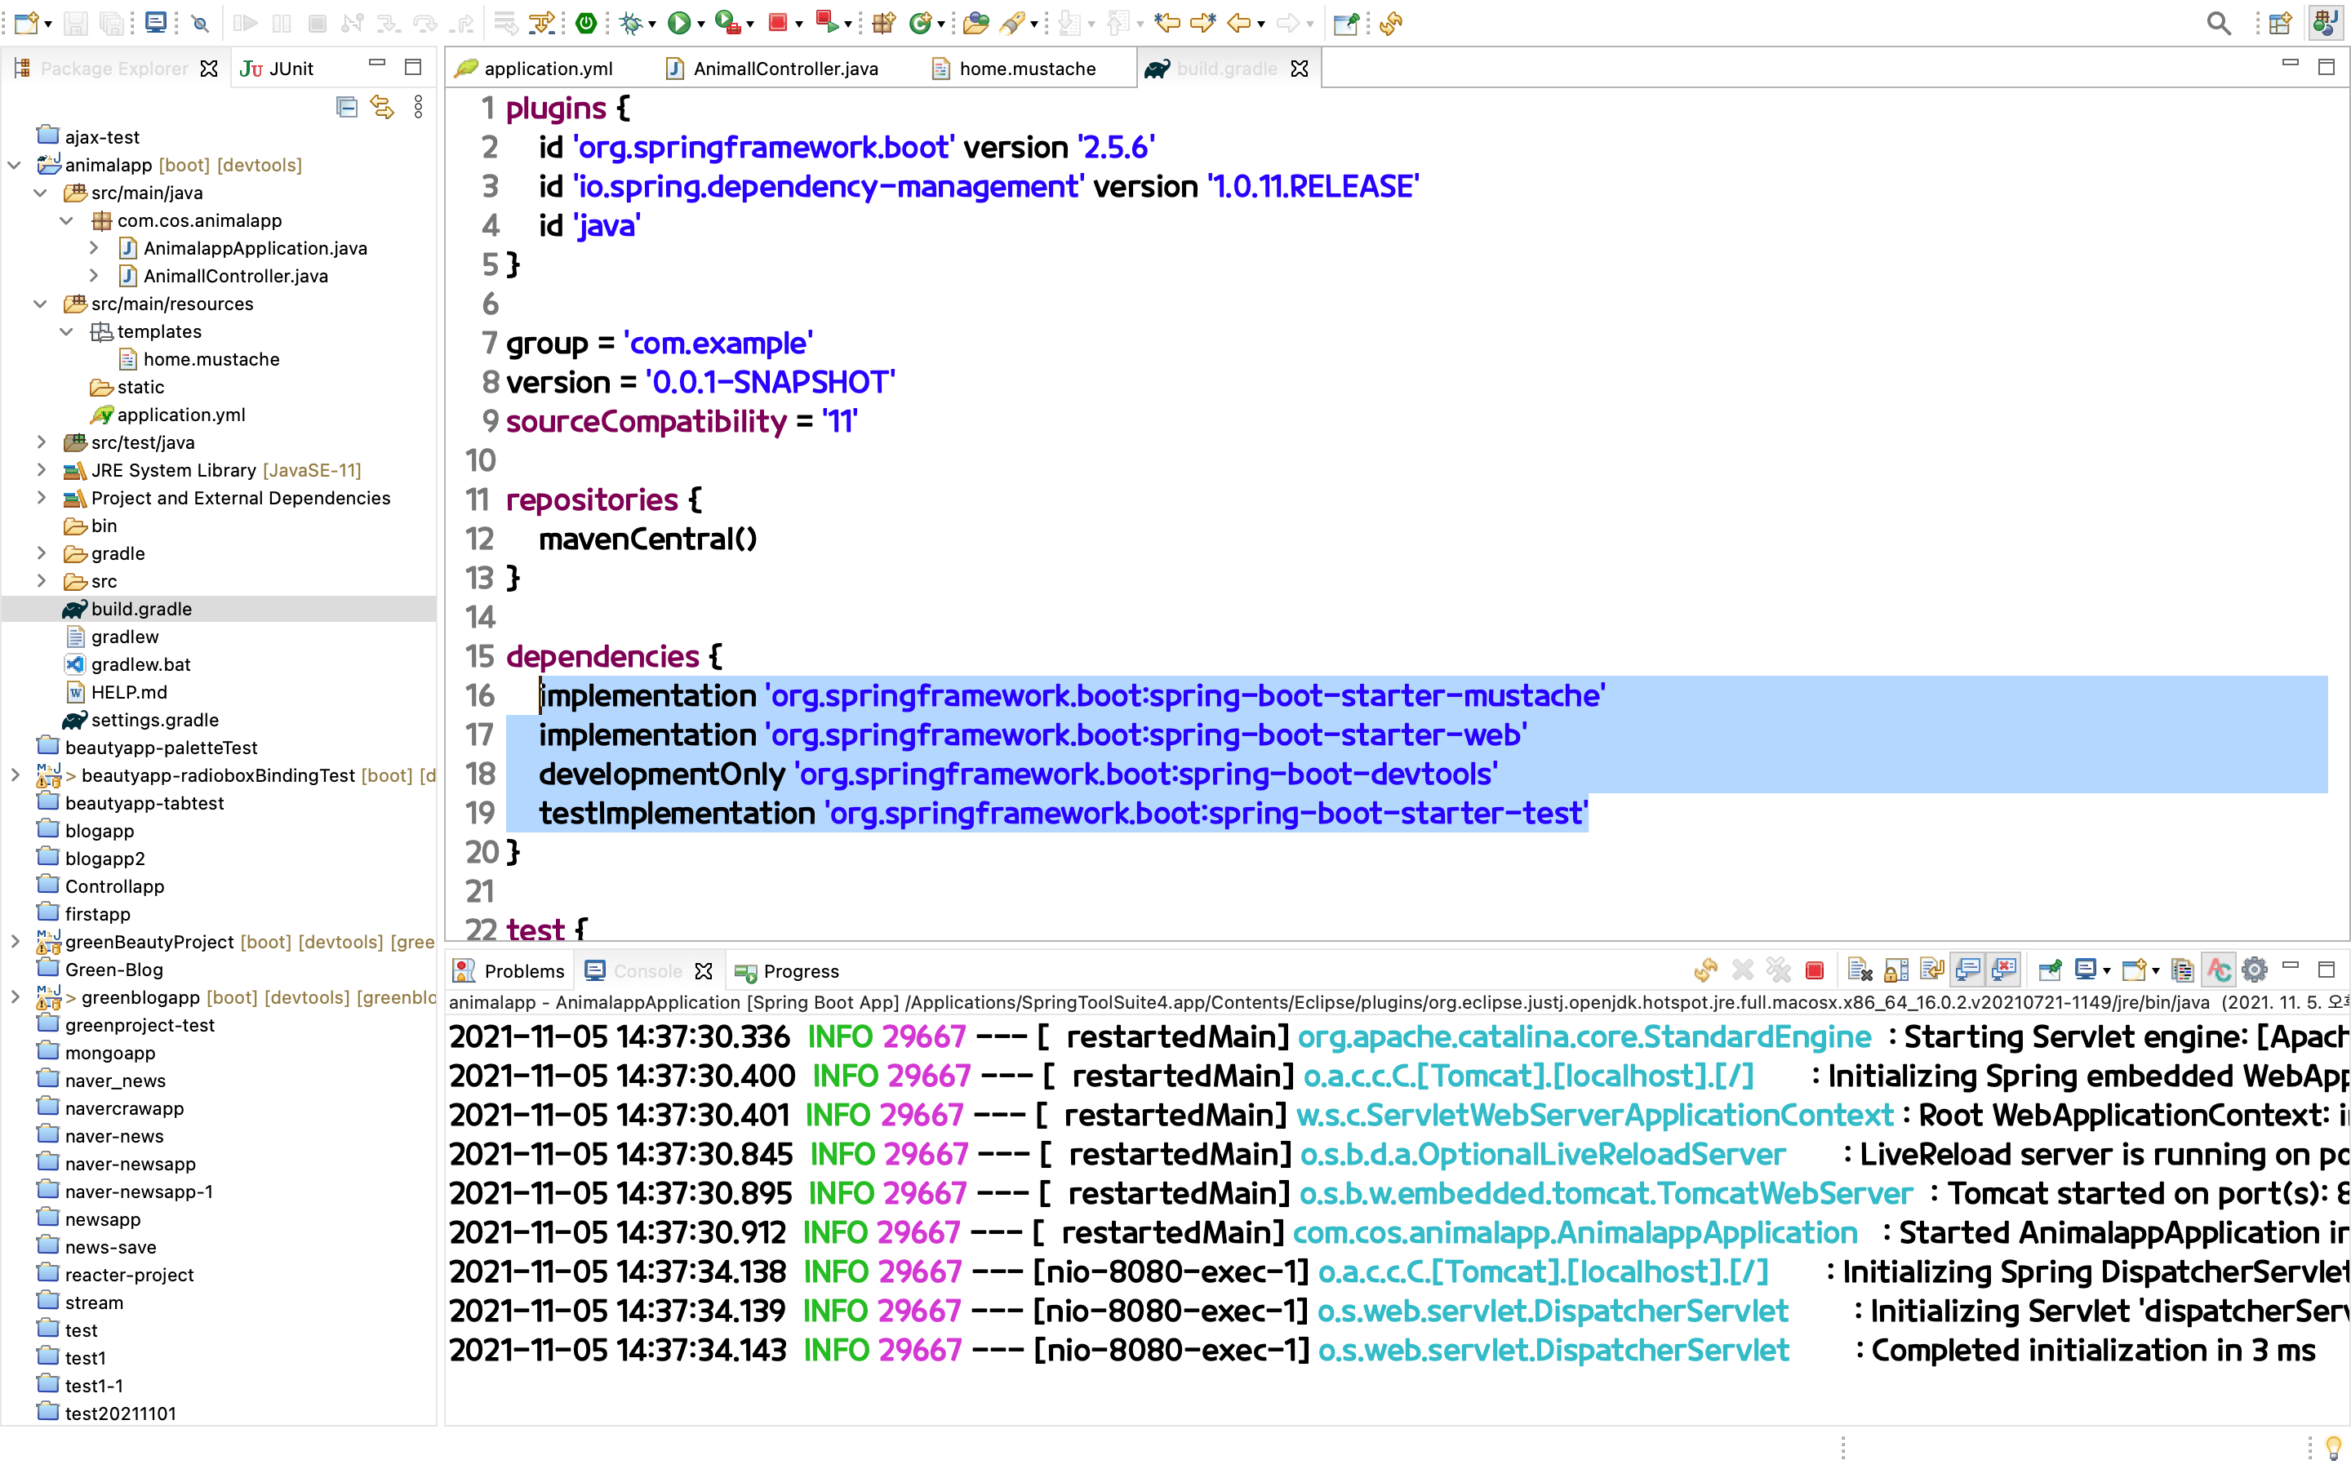
Task: Click the green Run play icon
Action: point(679,22)
